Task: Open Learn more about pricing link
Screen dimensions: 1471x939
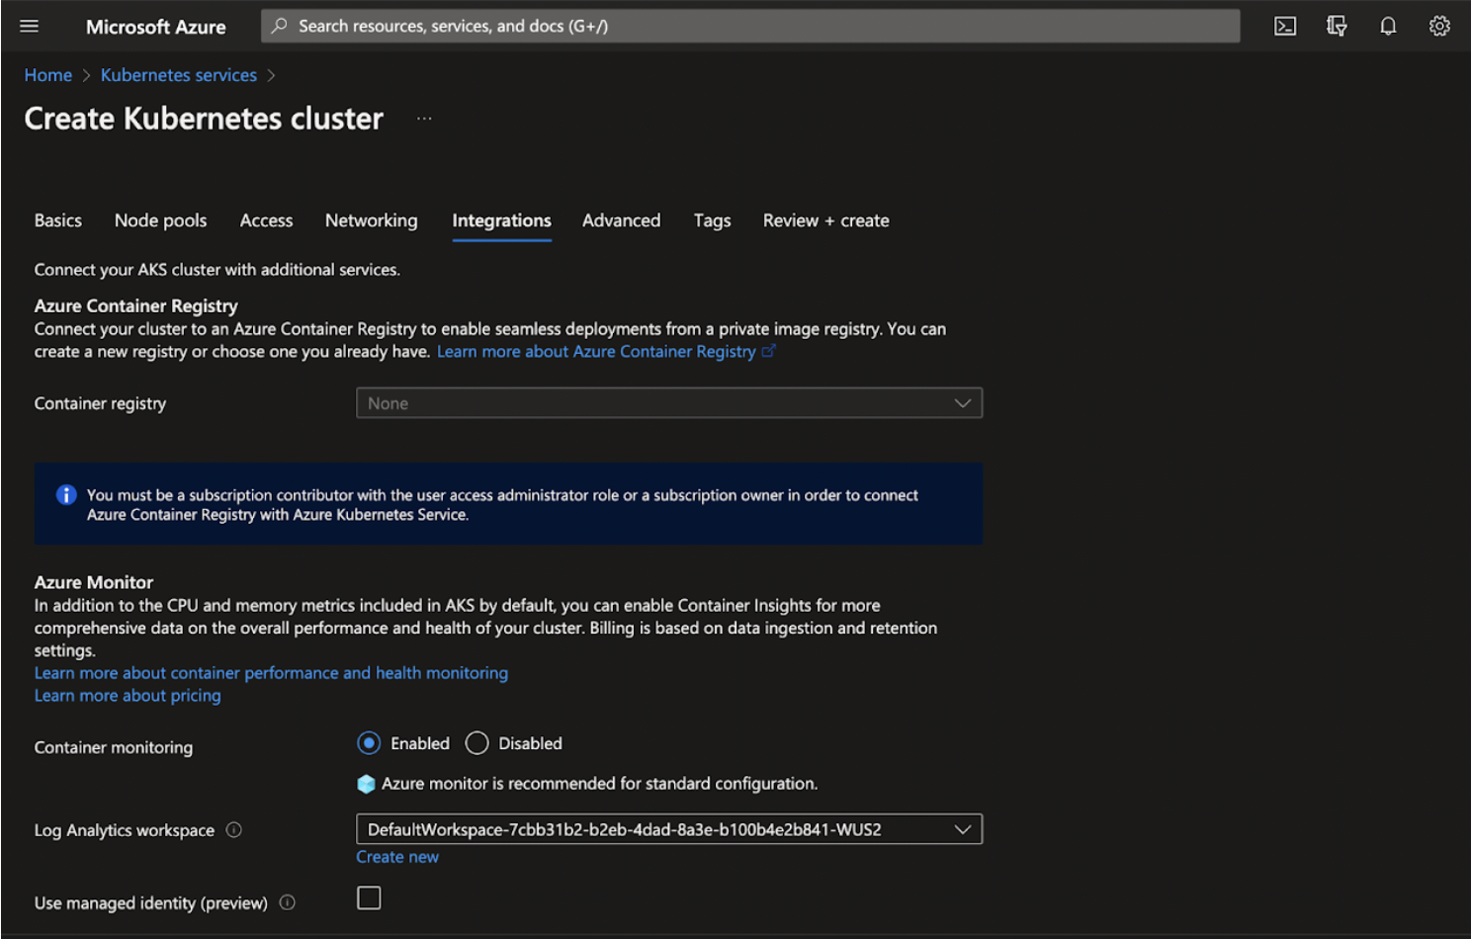Action: click(128, 696)
